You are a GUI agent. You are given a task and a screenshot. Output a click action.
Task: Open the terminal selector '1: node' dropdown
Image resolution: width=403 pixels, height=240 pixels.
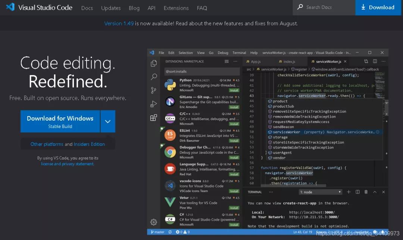321,192
